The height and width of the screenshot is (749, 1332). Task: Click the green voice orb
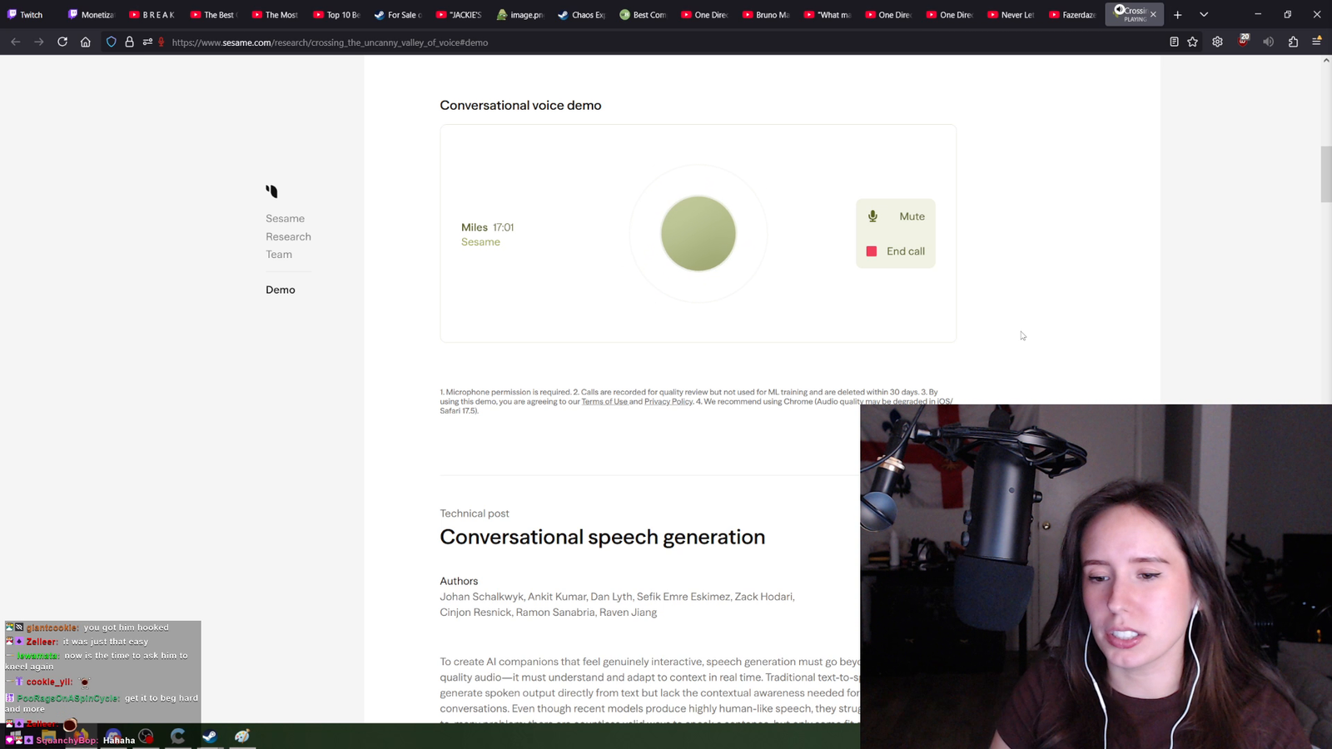(698, 233)
